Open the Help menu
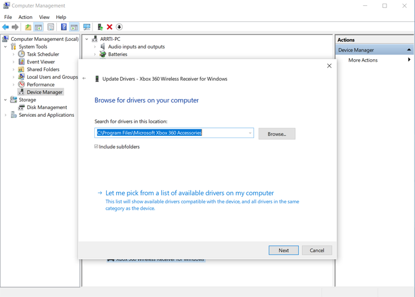This screenshot has width=415, height=297. pyautogui.click(x=61, y=17)
